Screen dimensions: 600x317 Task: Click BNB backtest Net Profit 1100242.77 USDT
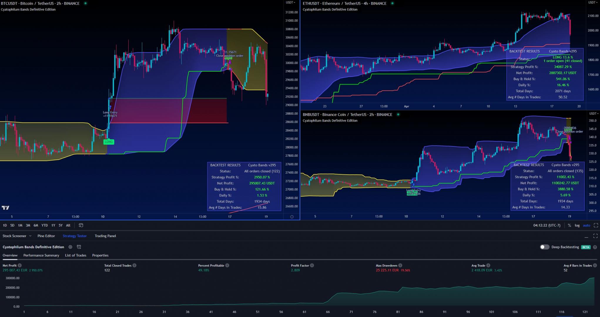click(565, 183)
